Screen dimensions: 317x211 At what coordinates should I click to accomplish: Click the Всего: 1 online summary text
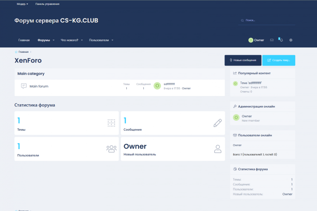pos(255,155)
